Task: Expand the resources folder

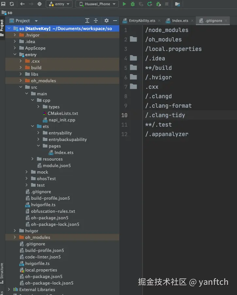Action: pos(32,159)
